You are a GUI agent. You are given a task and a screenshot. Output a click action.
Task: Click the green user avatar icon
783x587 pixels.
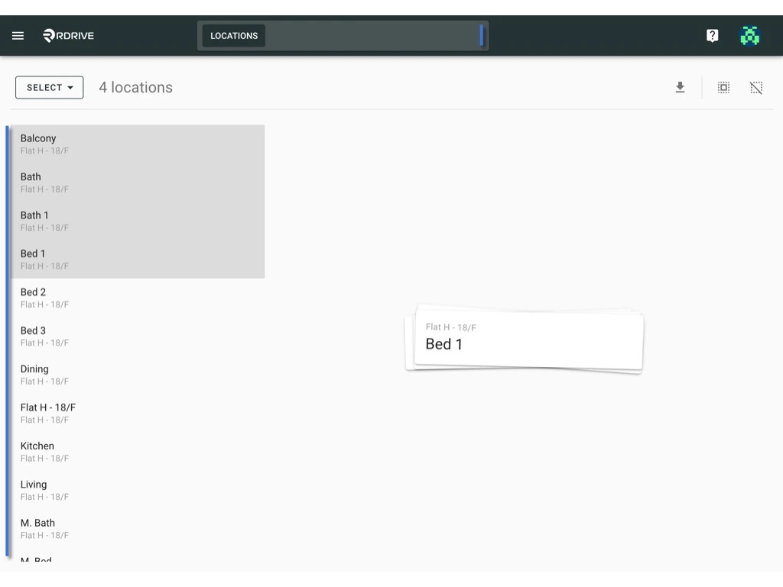tap(750, 35)
